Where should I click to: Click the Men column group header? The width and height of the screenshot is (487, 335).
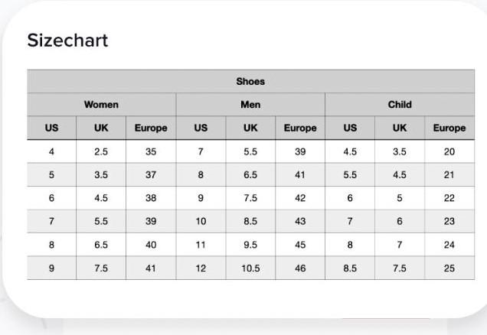click(250, 104)
